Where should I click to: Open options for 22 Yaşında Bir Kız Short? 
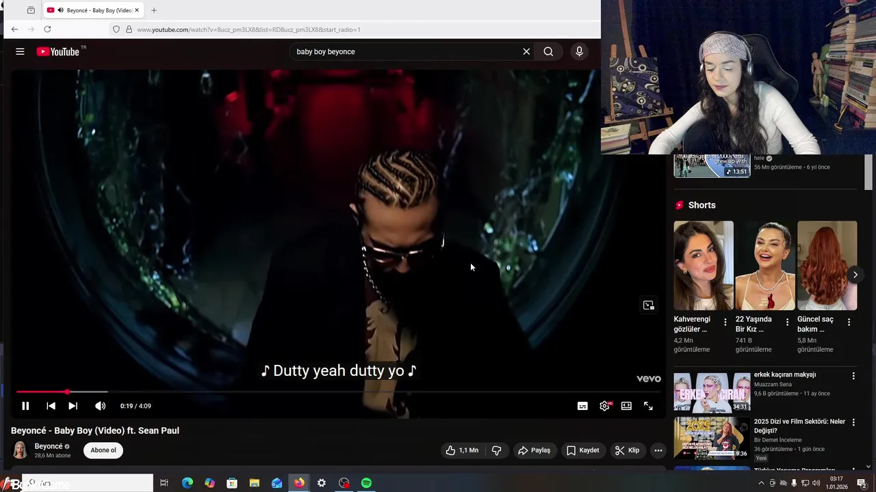tap(787, 322)
